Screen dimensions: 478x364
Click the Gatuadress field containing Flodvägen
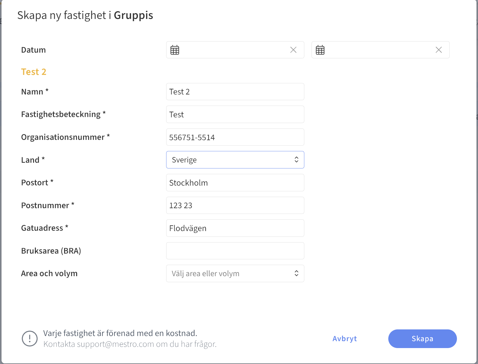point(235,228)
